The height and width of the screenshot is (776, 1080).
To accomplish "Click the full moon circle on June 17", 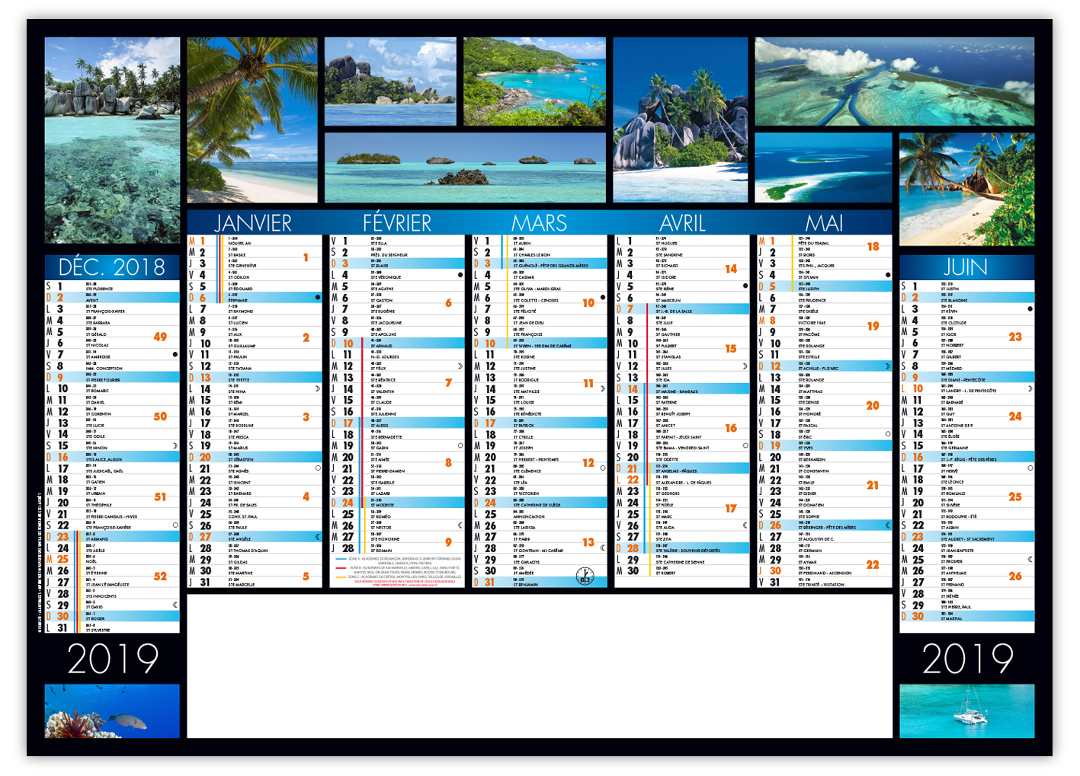I will pos(1030,468).
